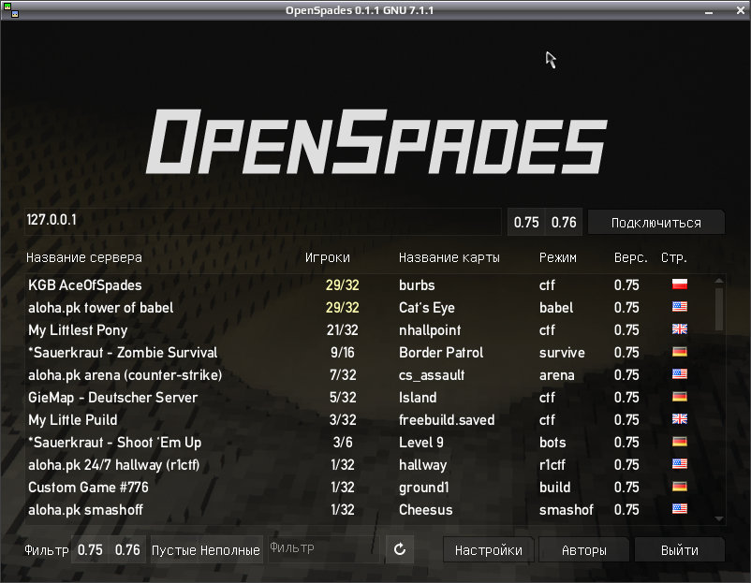Click US flag of tower of babel row
The height and width of the screenshot is (583, 751).
click(x=679, y=306)
